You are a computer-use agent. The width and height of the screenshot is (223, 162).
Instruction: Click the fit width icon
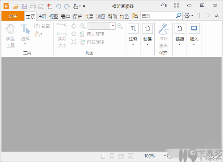pos(74,34)
